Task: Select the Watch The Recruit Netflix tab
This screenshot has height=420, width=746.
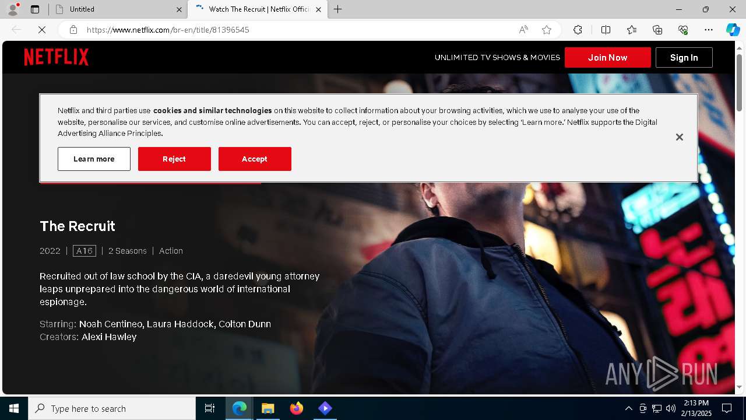Action: click(256, 9)
